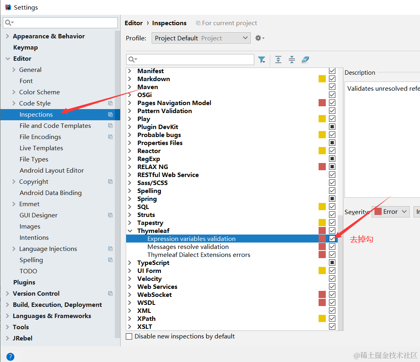420x362 pixels.
Task: Collapse the Thymeleaf inspection group
Action: [130, 231]
